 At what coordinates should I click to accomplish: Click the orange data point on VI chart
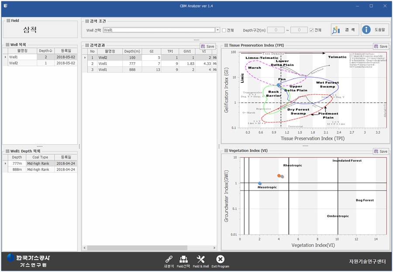coord(279,176)
